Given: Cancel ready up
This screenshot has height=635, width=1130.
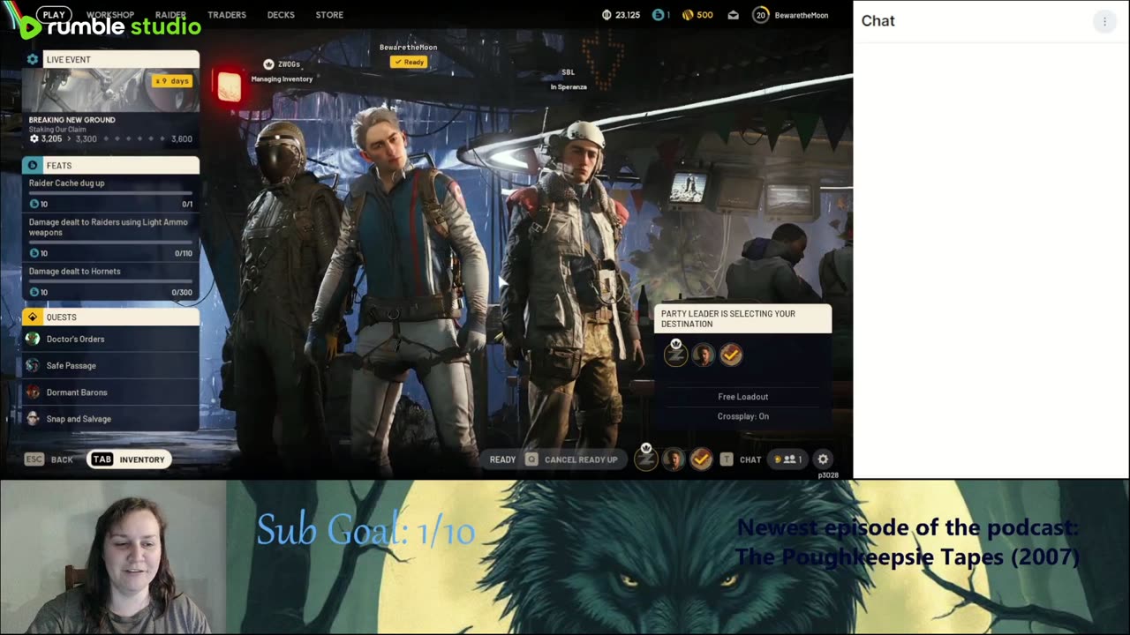Looking at the screenshot, I should pyautogui.click(x=572, y=459).
